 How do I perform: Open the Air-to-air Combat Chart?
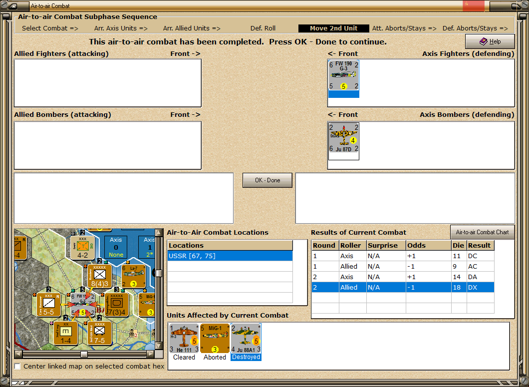click(x=482, y=232)
